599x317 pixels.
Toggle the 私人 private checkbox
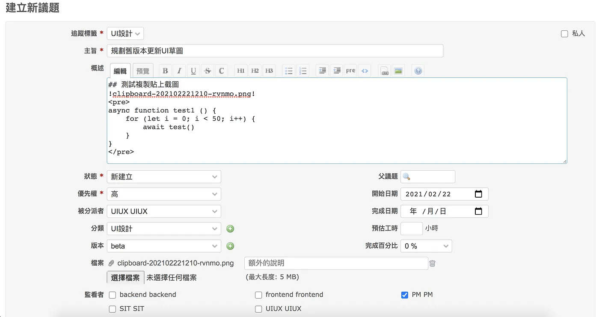(564, 34)
